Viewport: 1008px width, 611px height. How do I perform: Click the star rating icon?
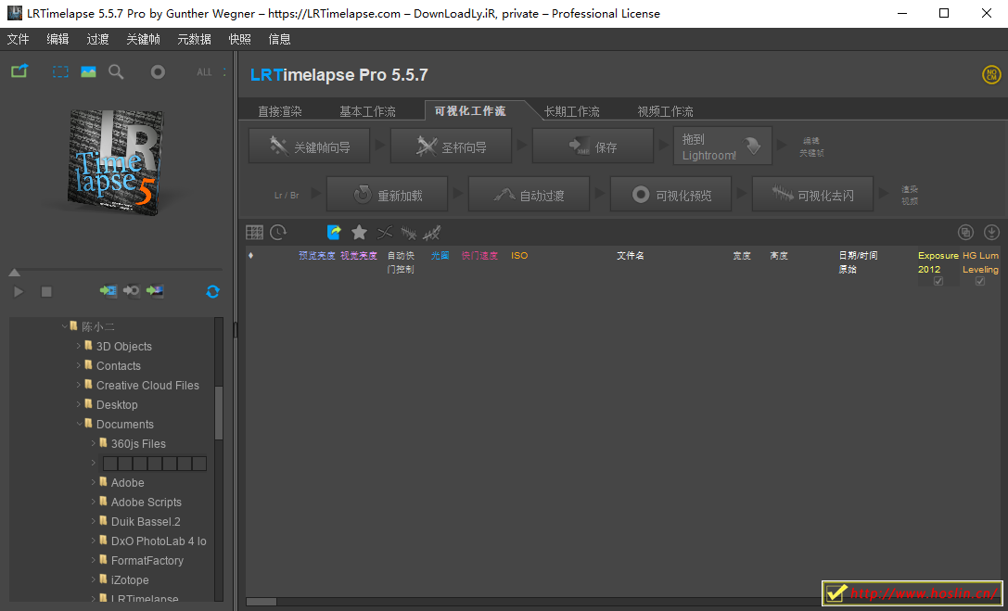tap(359, 232)
